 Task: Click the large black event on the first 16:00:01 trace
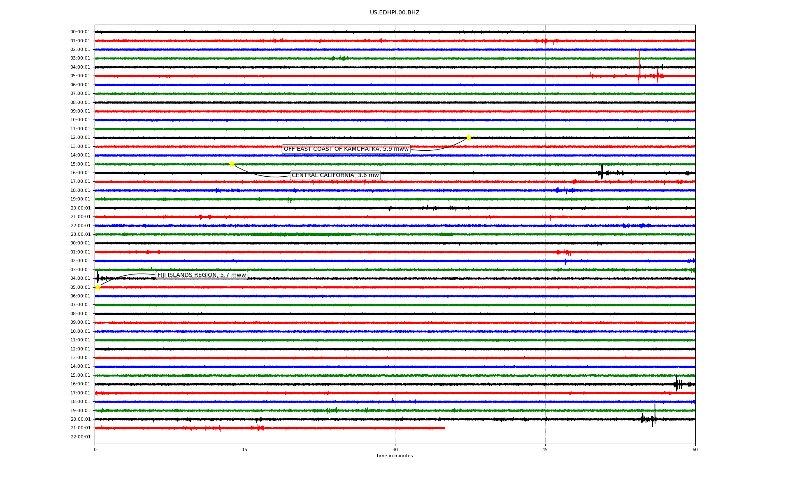tap(602, 173)
